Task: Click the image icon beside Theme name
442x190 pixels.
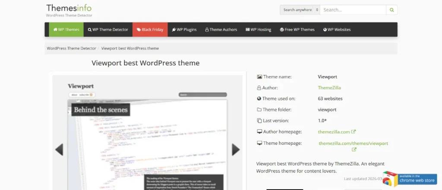Action: point(259,77)
